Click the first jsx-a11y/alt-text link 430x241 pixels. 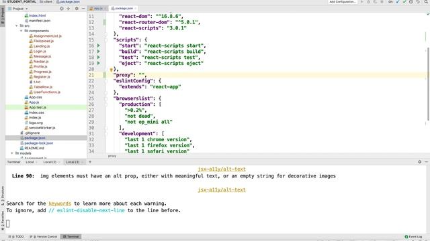coord(222,169)
